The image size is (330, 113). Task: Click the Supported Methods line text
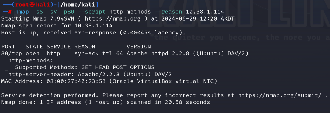click(x=85, y=68)
